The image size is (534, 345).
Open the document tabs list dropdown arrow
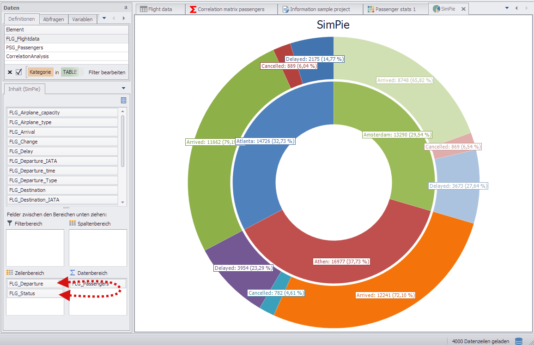coord(507,8)
